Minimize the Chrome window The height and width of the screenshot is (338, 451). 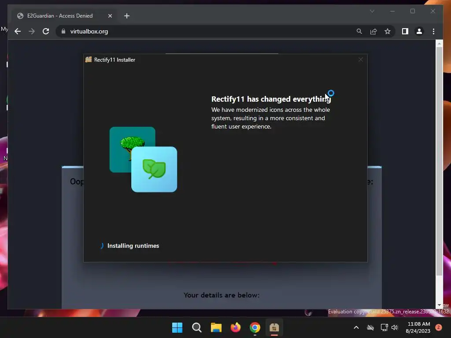pyautogui.click(x=392, y=11)
